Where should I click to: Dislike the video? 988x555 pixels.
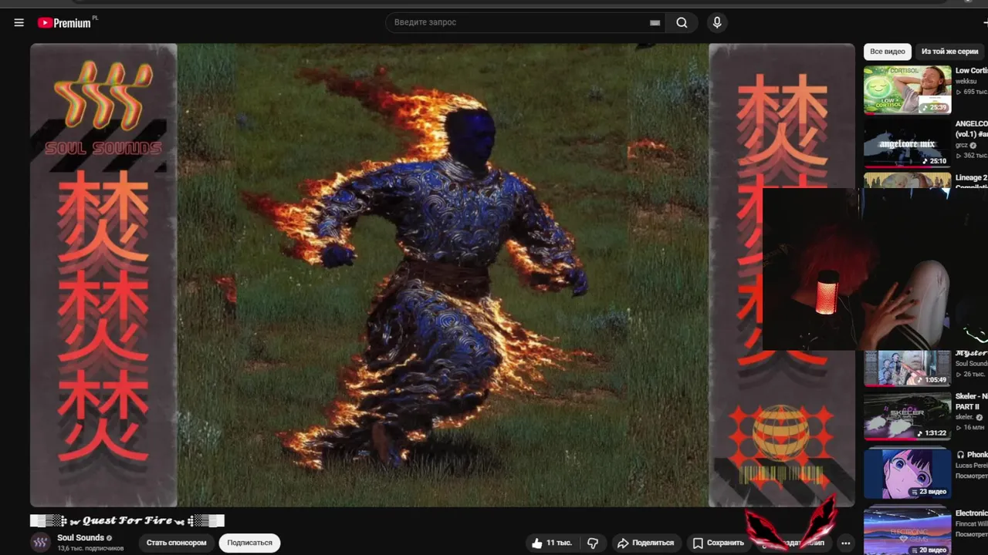click(x=593, y=543)
